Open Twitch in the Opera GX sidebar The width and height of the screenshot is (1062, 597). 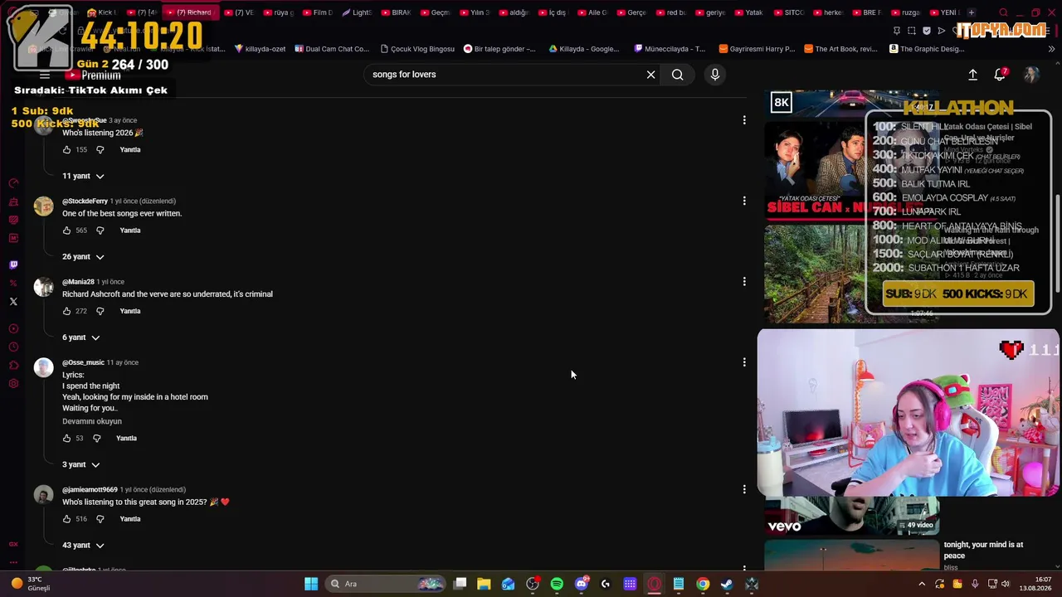[x=13, y=265]
